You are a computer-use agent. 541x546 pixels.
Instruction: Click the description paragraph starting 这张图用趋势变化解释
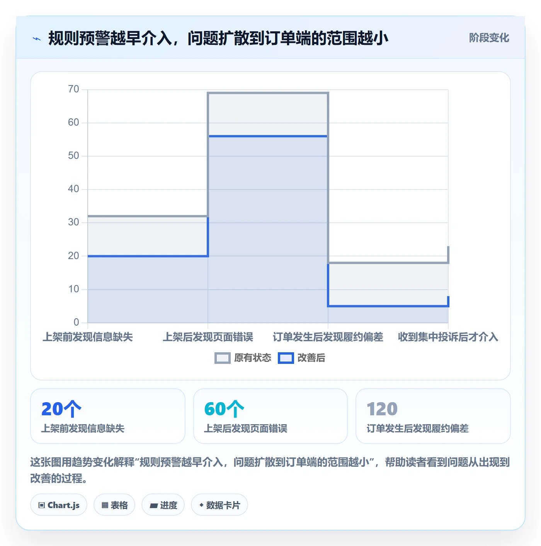(x=270, y=470)
